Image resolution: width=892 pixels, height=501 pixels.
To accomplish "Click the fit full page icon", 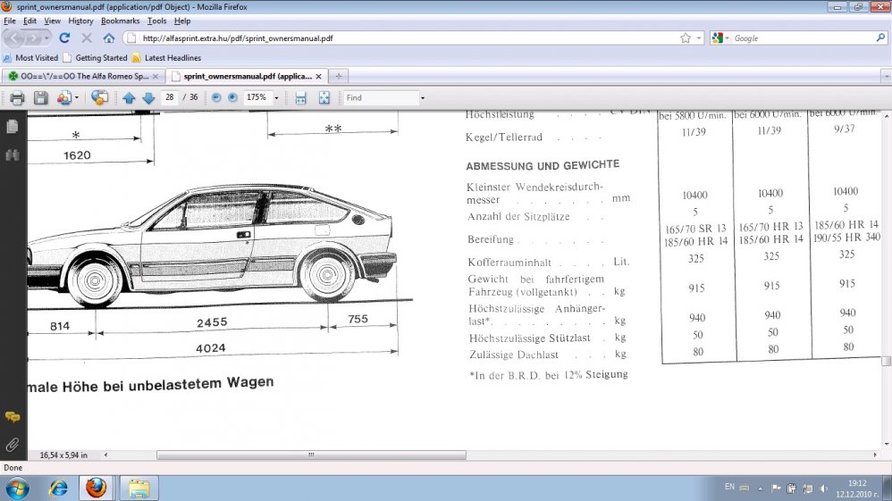I will (x=324, y=97).
